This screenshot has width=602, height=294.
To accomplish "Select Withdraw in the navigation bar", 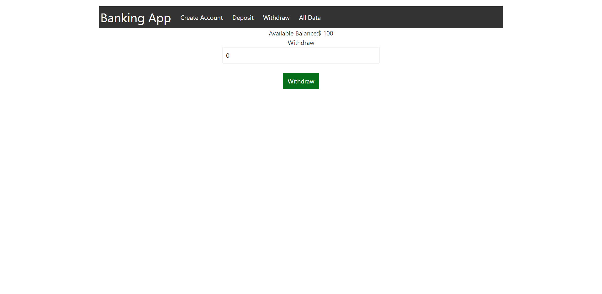I will coord(276,18).
